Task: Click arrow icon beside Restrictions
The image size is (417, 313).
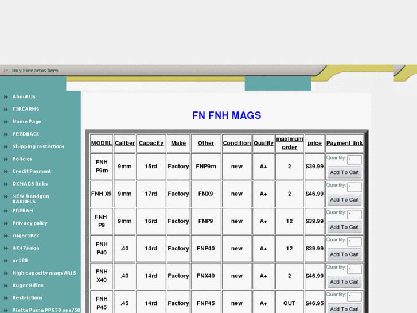Action: [6, 298]
